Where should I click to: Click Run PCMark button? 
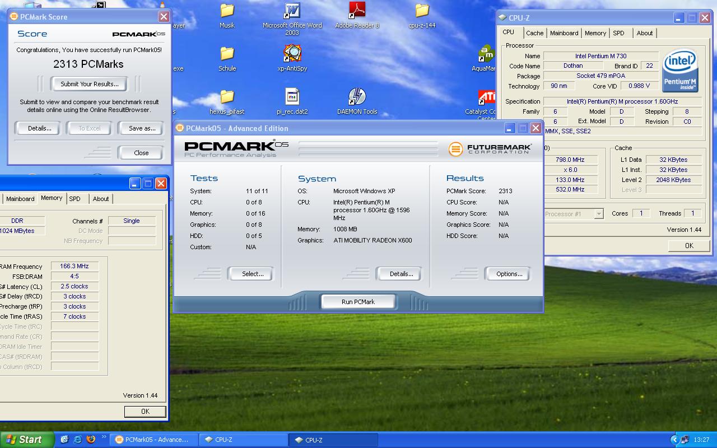pyautogui.click(x=358, y=302)
